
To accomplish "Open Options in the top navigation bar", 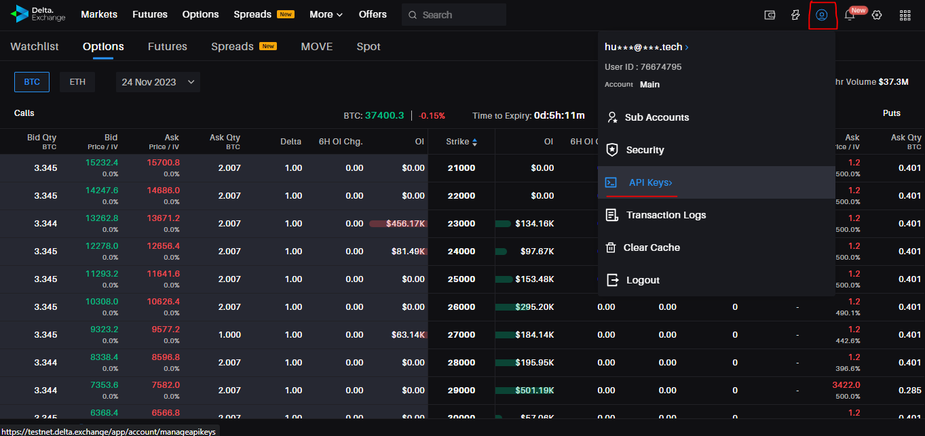I will [201, 14].
